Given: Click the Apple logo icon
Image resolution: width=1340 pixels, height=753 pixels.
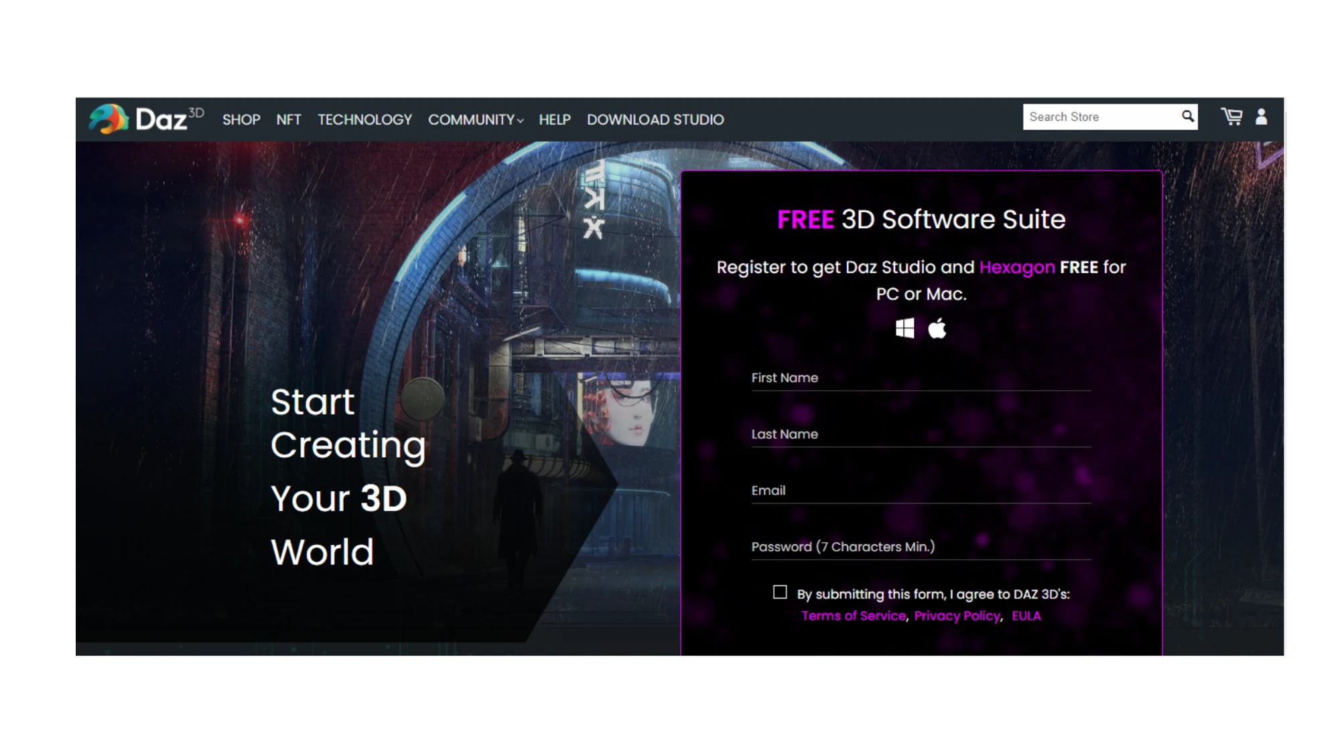Looking at the screenshot, I should coord(937,329).
